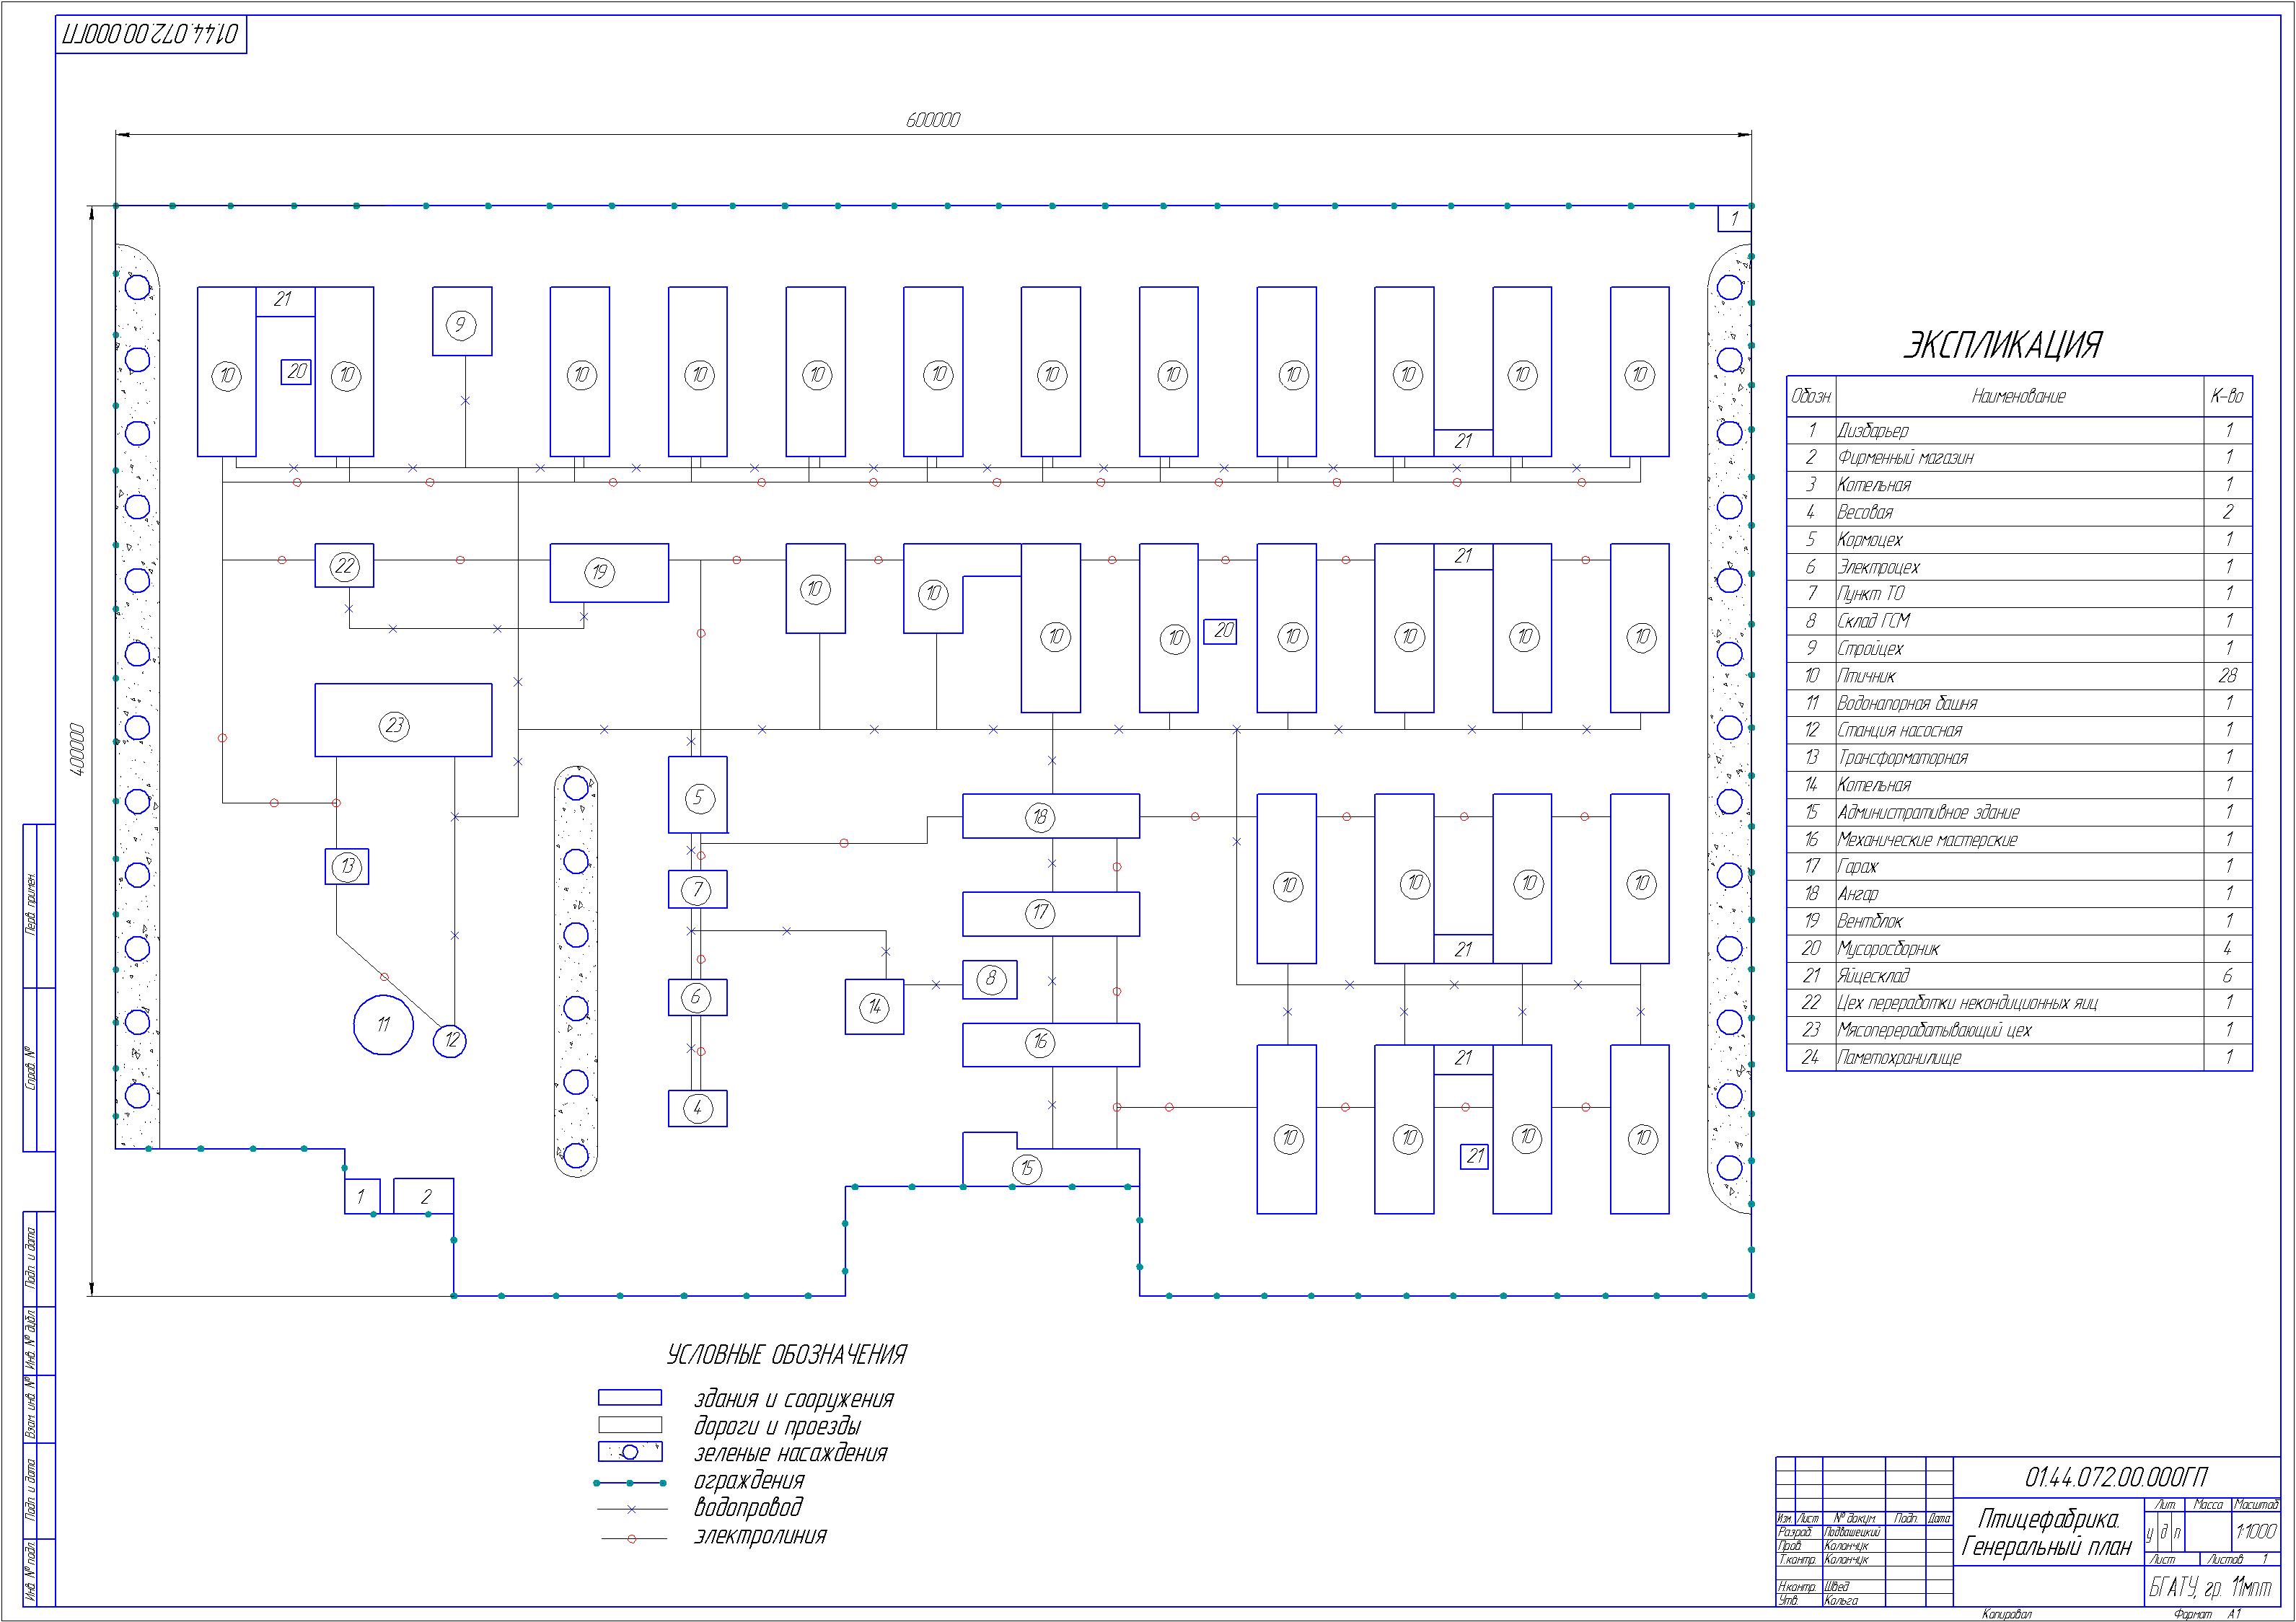
Task: Select pump station circle 12
Action: [x=450, y=1041]
